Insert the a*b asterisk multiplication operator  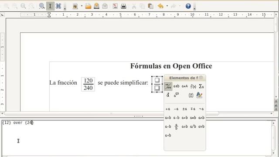(x=193, y=118)
